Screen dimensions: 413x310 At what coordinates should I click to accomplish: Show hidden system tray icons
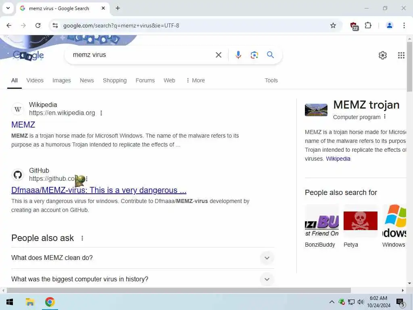[332, 302]
